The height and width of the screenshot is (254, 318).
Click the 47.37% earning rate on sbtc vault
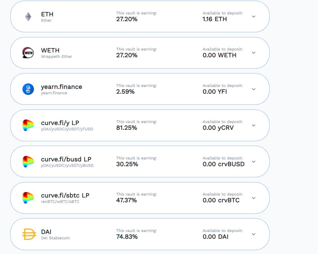(x=126, y=200)
